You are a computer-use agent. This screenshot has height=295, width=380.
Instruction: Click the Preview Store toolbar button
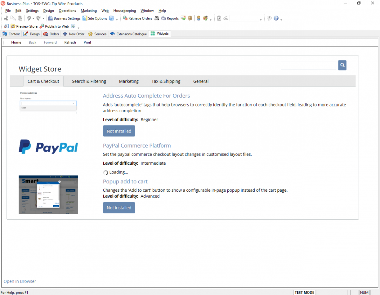[13, 26]
